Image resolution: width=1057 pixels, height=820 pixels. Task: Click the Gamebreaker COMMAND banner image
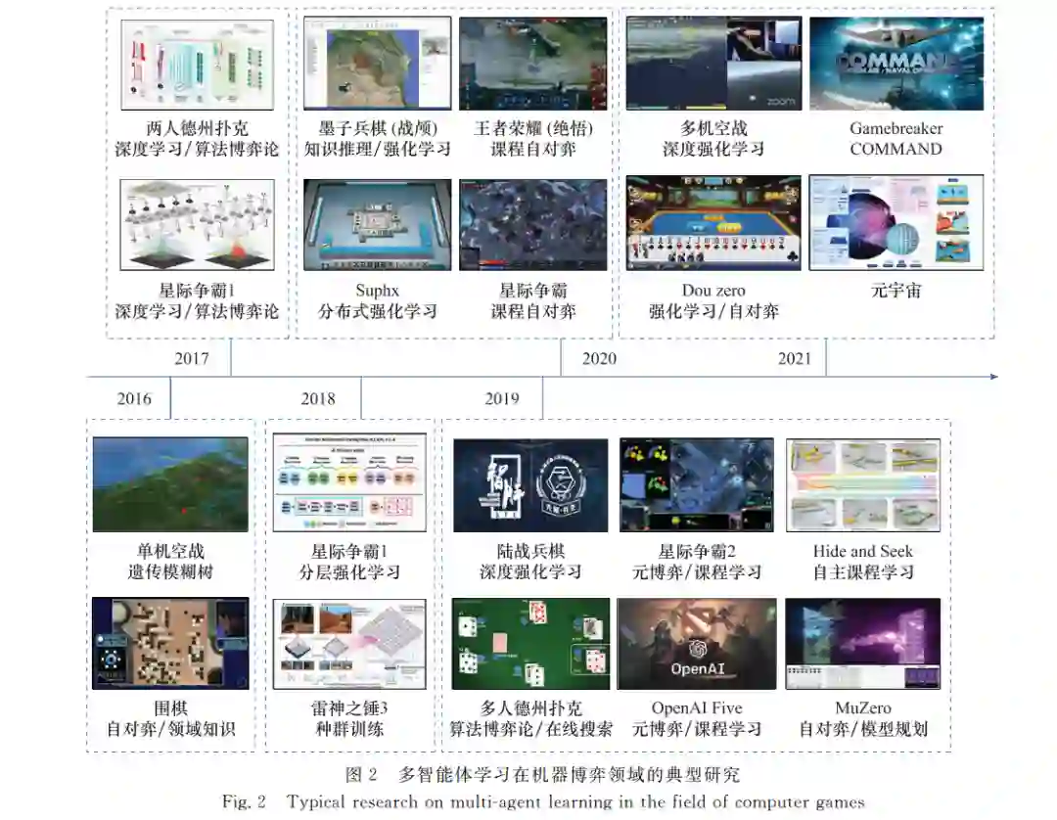coord(896,64)
